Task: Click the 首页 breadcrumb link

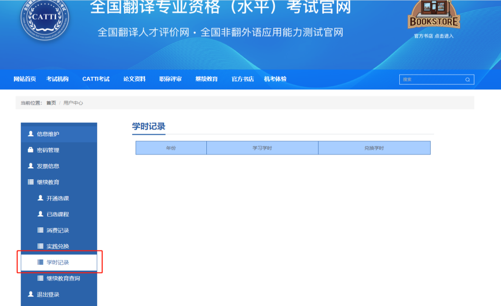Action: [51, 103]
